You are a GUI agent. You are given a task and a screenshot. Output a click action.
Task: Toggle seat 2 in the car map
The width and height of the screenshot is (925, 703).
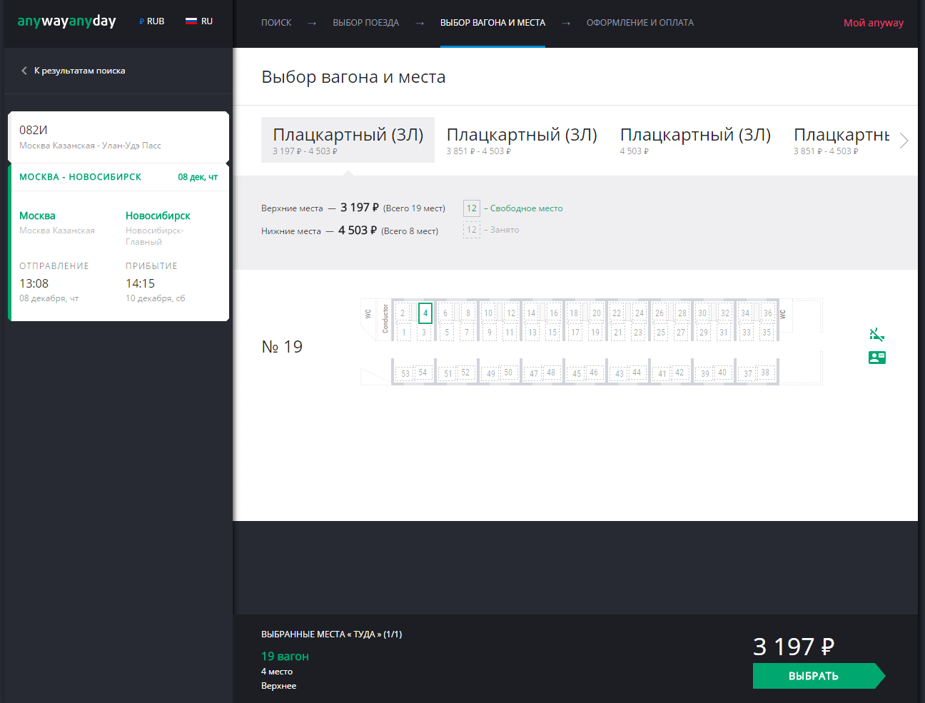403,313
